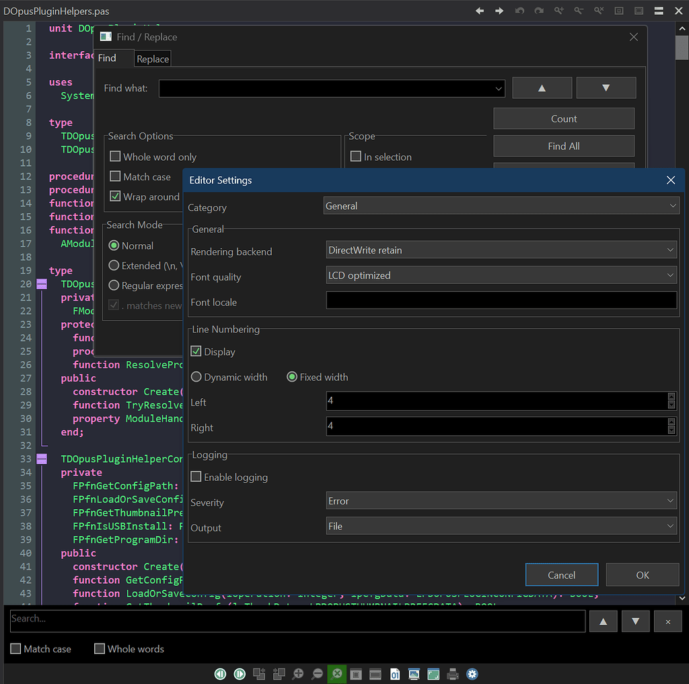Click the fit-to-page square icon in top toolbar
This screenshot has width=689, height=684.
coord(619,11)
